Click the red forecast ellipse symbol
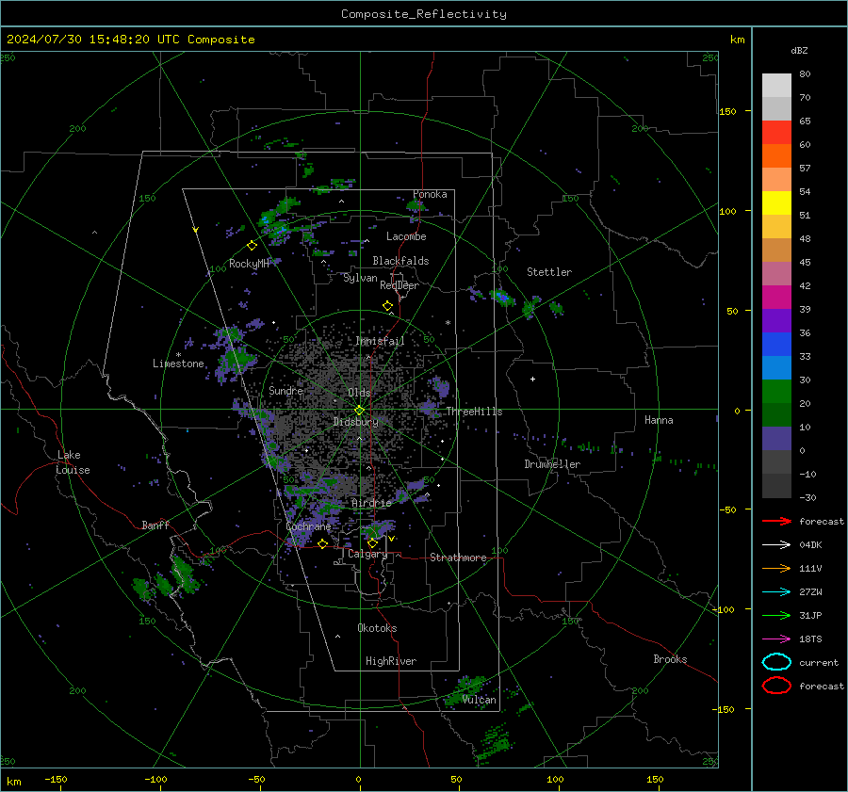848x792 pixels. (776, 686)
